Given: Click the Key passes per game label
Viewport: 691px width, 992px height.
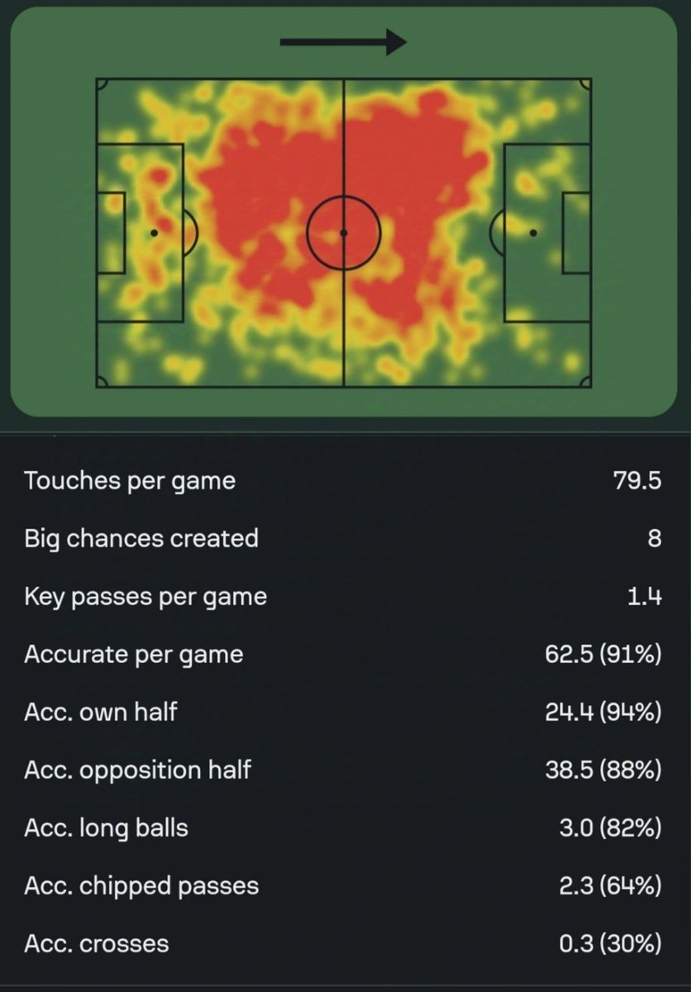Looking at the screenshot, I should pos(145,596).
